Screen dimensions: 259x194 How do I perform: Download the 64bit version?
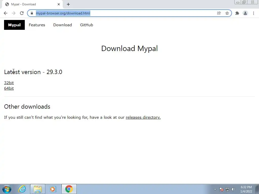point(9,88)
